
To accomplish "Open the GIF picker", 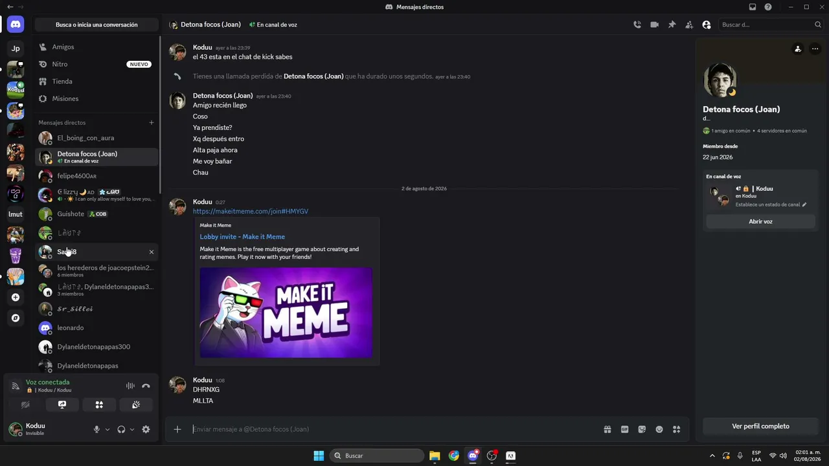I will point(625,429).
